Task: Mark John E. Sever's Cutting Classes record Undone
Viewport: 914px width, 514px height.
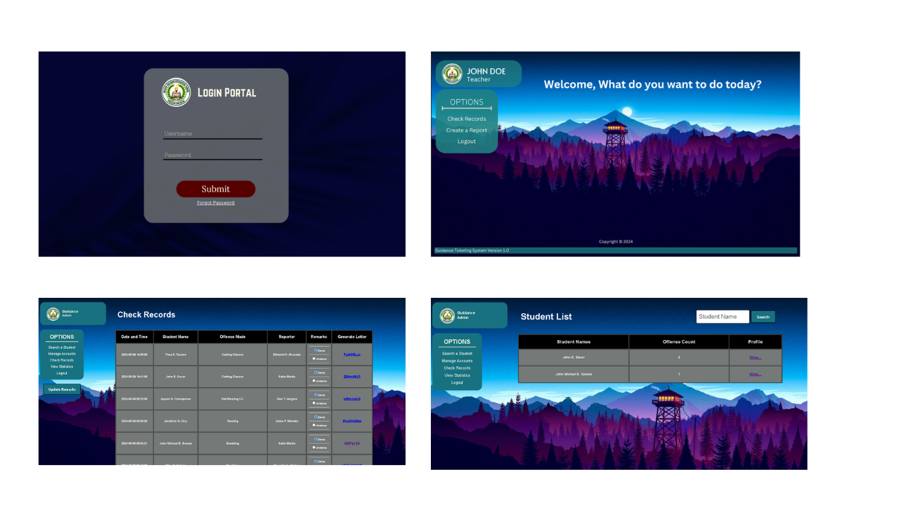Action: click(x=314, y=381)
